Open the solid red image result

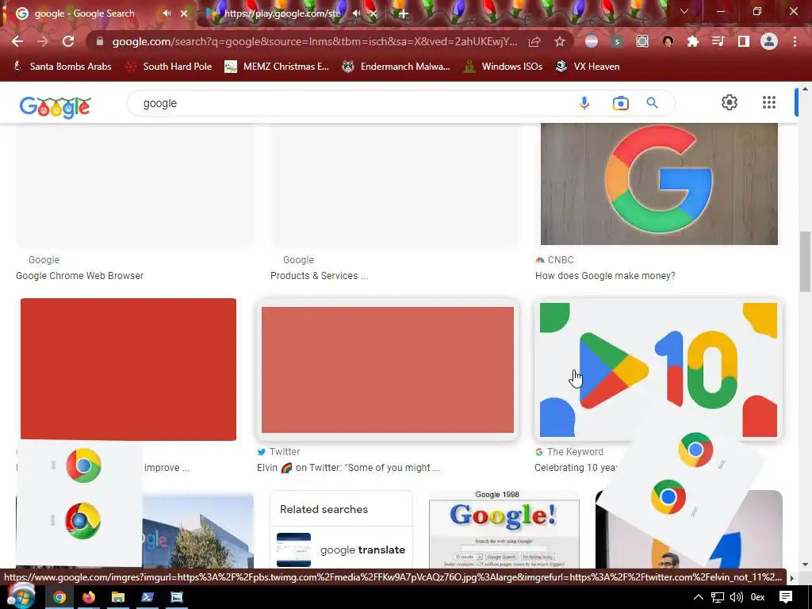(128, 370)
